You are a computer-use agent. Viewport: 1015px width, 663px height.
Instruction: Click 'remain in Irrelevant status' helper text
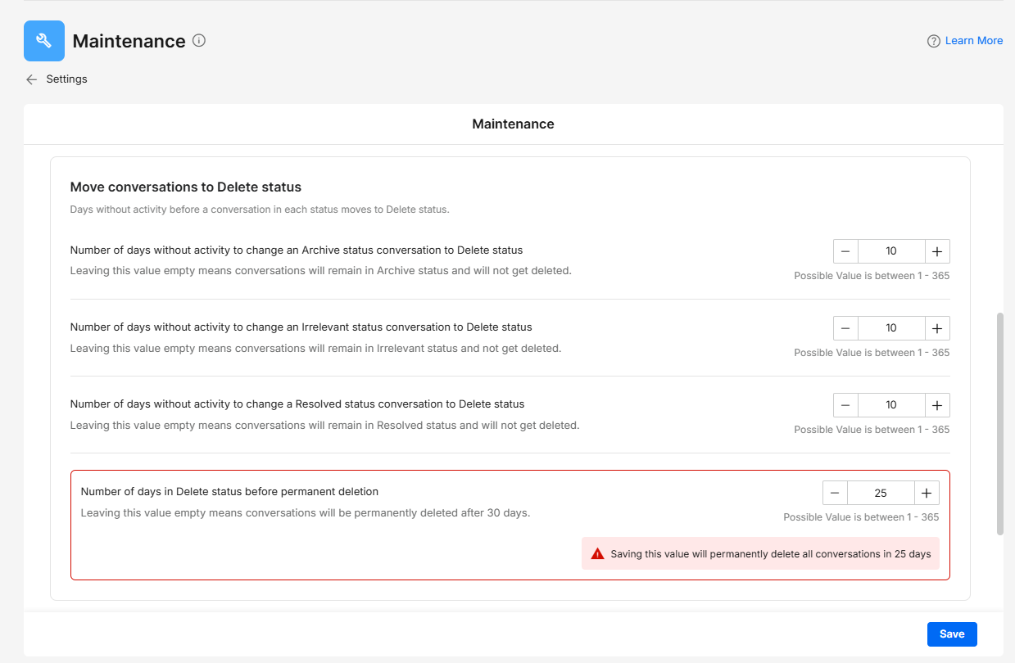315,348
